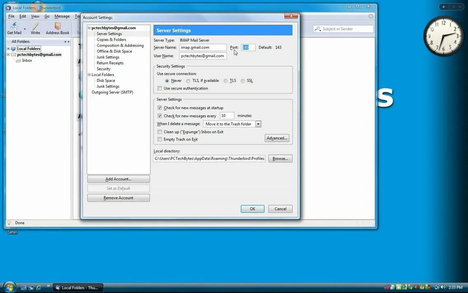Click the Thunderbird activity throbber icon
Viewport: 468px width, 293px height.
pyautogui.click(x=371, y=16)
